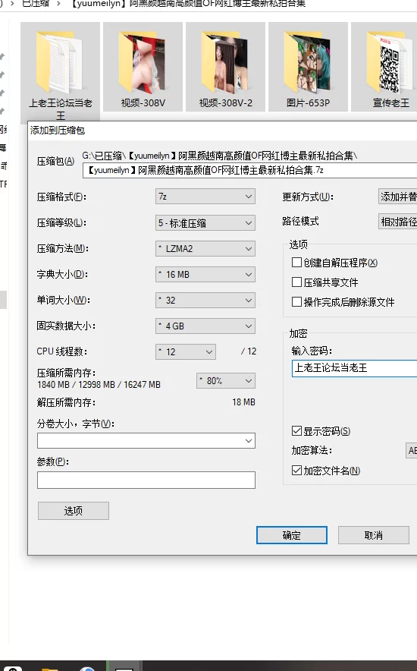Select the 视频-308V-2 folder icon
Image resolution: width=417 pixels, height=671 pixels.
(225, 61)
